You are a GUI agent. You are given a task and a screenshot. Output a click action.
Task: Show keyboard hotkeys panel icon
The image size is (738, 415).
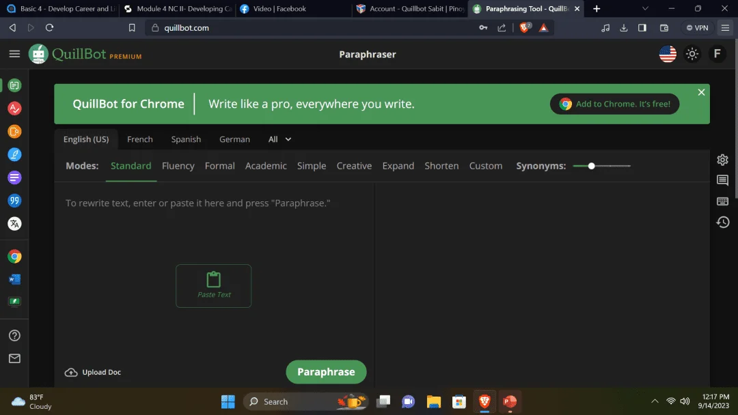pyautogui.click(x=722, y=201)
